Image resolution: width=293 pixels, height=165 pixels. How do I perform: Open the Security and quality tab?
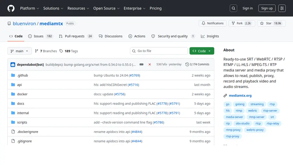pos(173,36)
